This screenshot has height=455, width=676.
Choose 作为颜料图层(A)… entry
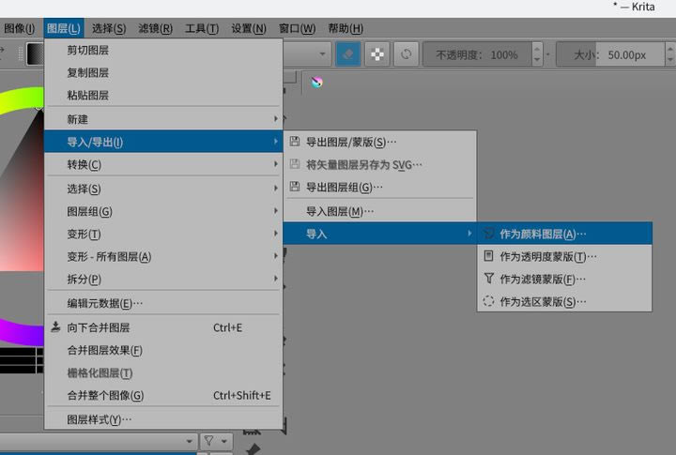pos(564,234)
